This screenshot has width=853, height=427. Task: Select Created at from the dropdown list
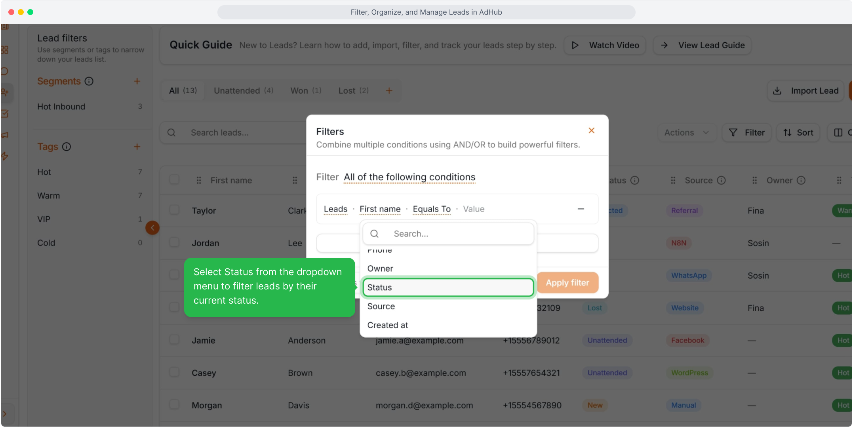(448, 325)
